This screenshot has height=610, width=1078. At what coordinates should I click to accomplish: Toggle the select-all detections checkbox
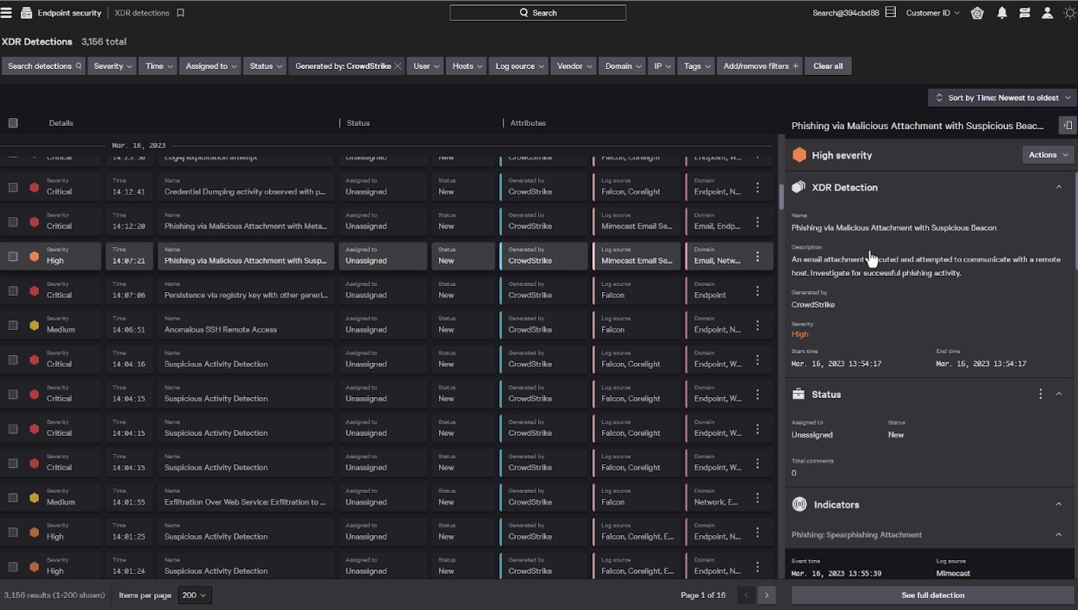coord(13,122)
